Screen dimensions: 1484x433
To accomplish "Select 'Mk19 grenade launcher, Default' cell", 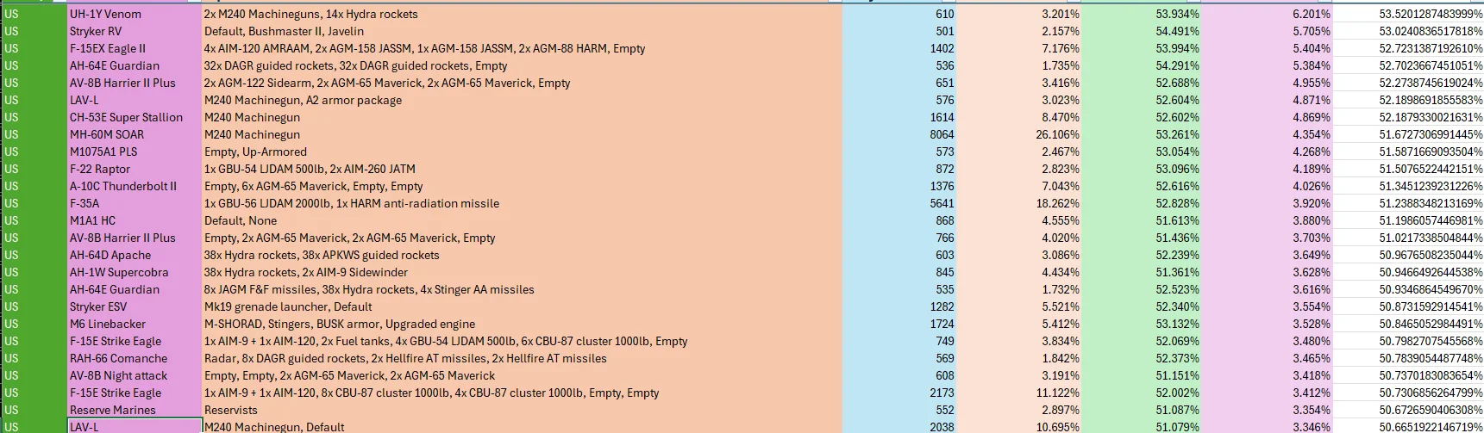I will pos(522,306).
